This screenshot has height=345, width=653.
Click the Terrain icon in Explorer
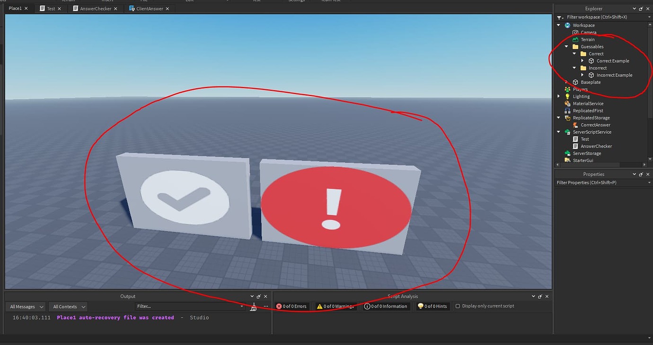(x=575, y=40)
